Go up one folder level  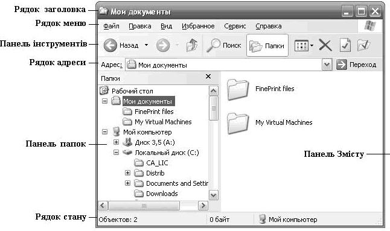point(192,45)
